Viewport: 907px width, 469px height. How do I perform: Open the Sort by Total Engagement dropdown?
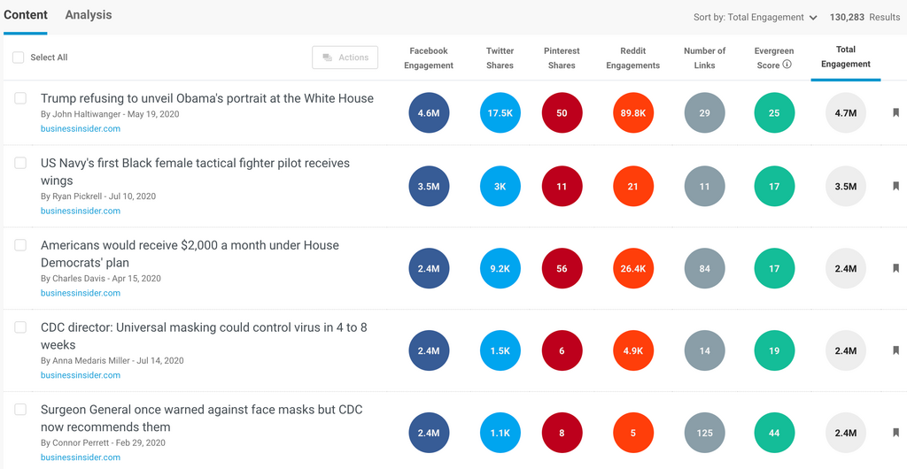pos(755,17)
